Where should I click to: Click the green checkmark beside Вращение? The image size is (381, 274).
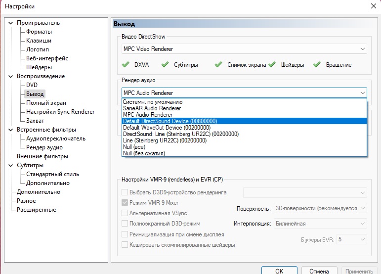317,65
